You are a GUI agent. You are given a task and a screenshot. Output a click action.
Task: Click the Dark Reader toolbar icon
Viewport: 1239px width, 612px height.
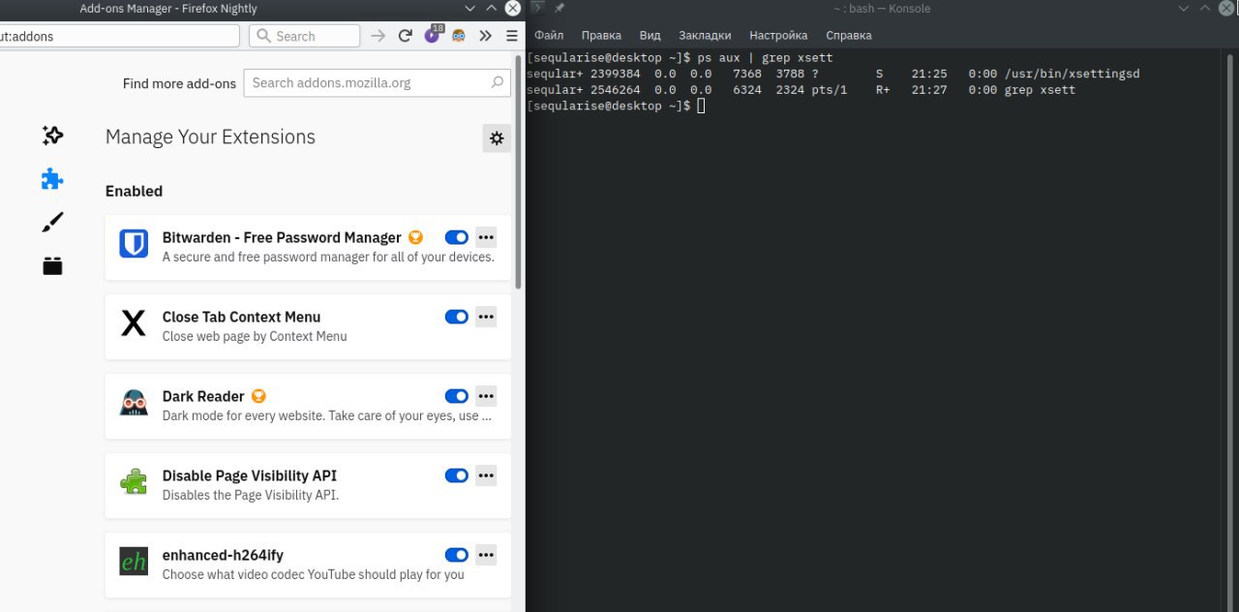(459, 36)
